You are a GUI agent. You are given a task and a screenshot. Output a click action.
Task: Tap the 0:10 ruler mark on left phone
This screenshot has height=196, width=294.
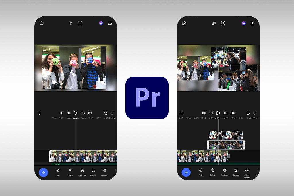pos(91,118)
